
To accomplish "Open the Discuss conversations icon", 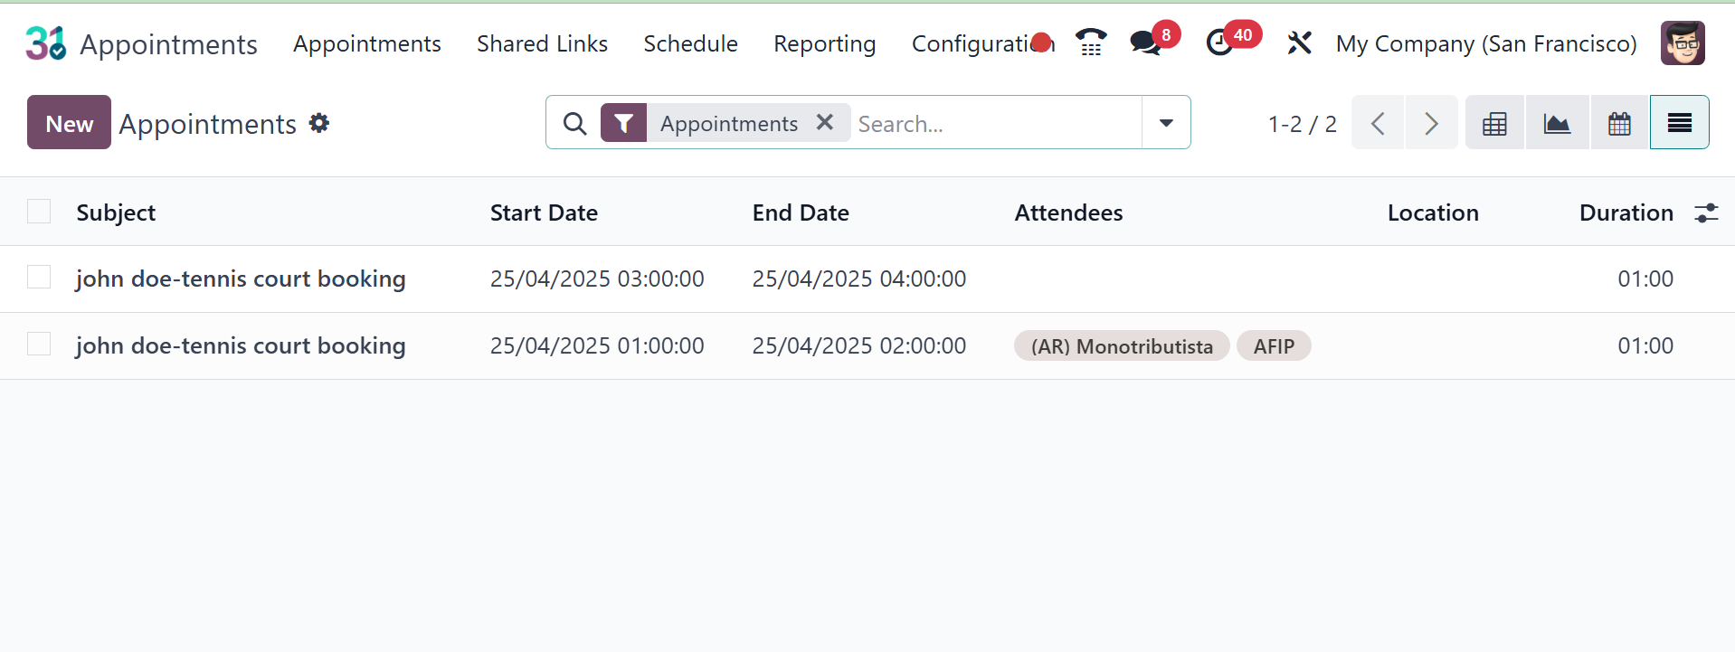I will pos(1145,43).
